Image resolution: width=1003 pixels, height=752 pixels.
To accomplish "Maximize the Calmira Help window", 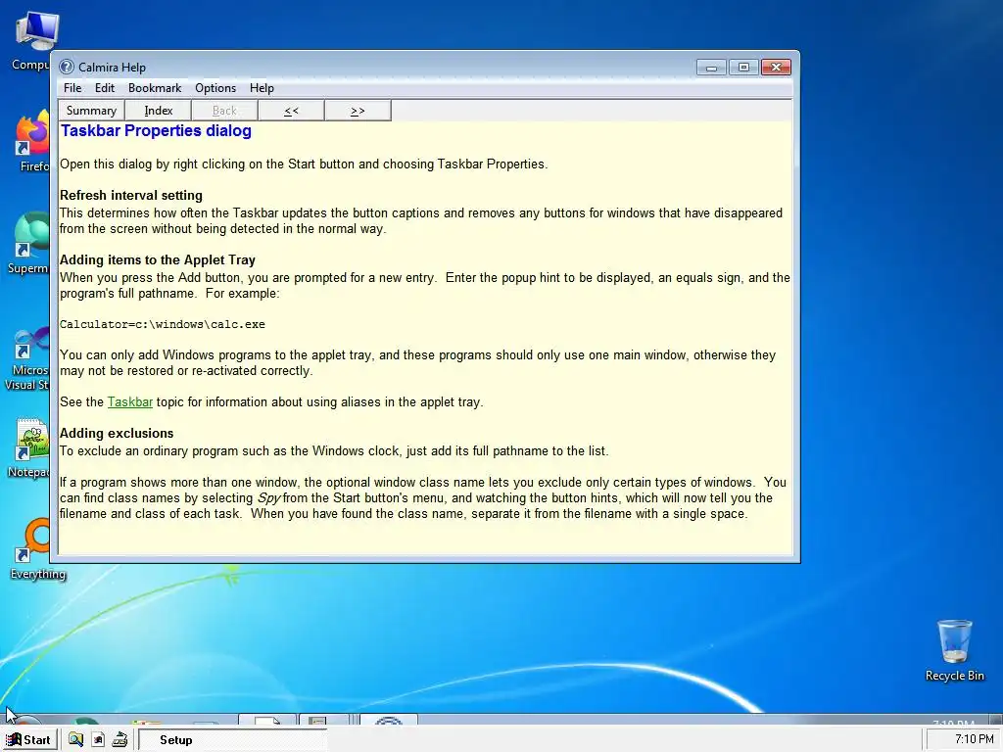I will tap(743, 68).
